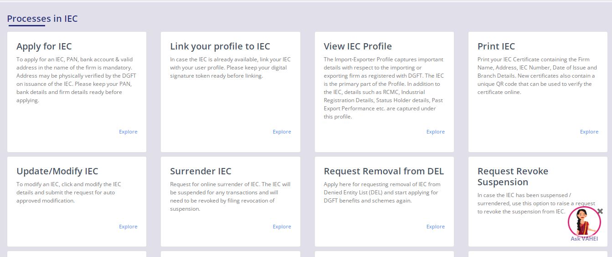612x257 pixels.
Task: Click Explore under Update/Modify IEC
Action: point(128,227)
